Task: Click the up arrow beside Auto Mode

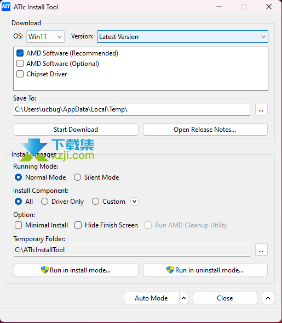Action: tap(183, 298)
